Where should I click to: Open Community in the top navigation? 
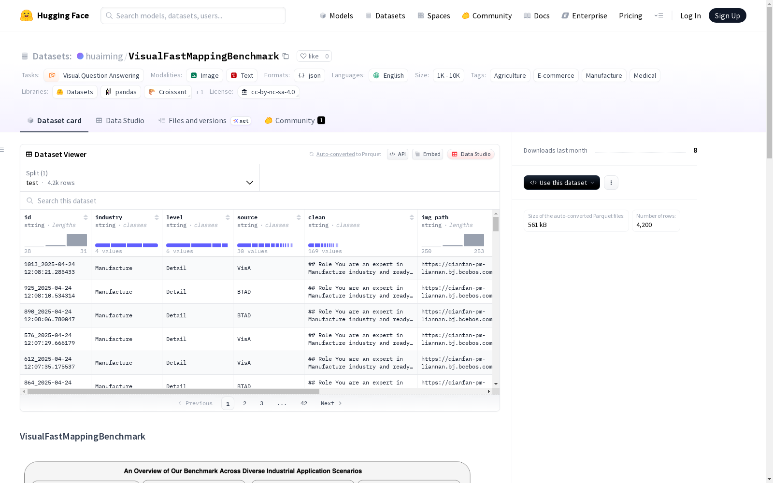[x=487, y=15]
